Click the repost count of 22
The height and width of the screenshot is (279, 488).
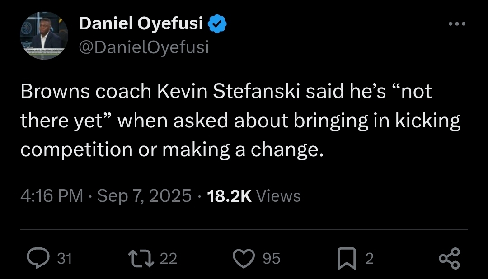pyautogui.click(x=169, y=258)
